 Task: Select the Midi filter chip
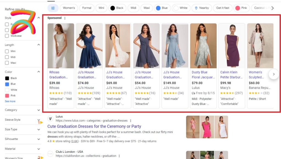[x=133, y=8]
